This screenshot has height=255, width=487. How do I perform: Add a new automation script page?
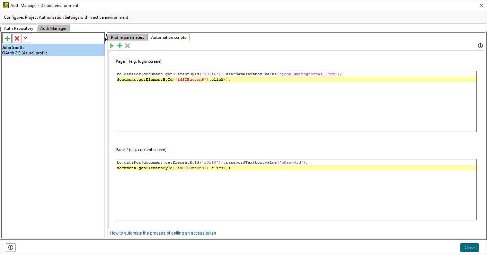point(119,45)
